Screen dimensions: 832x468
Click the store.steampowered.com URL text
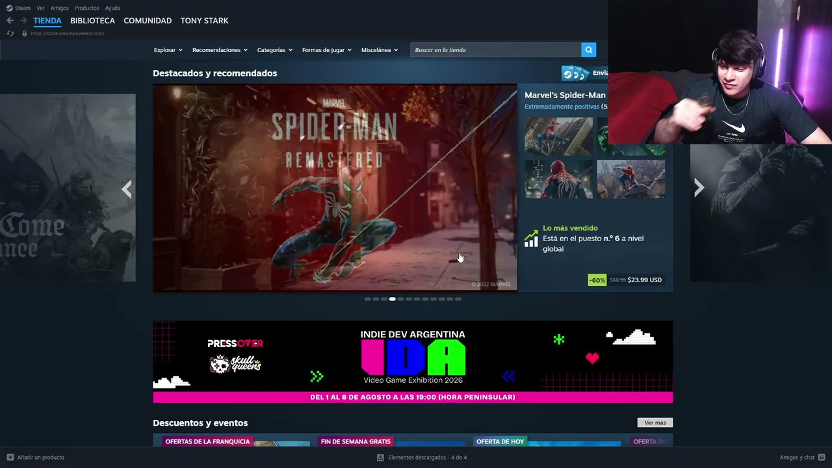tap(67, 33)
